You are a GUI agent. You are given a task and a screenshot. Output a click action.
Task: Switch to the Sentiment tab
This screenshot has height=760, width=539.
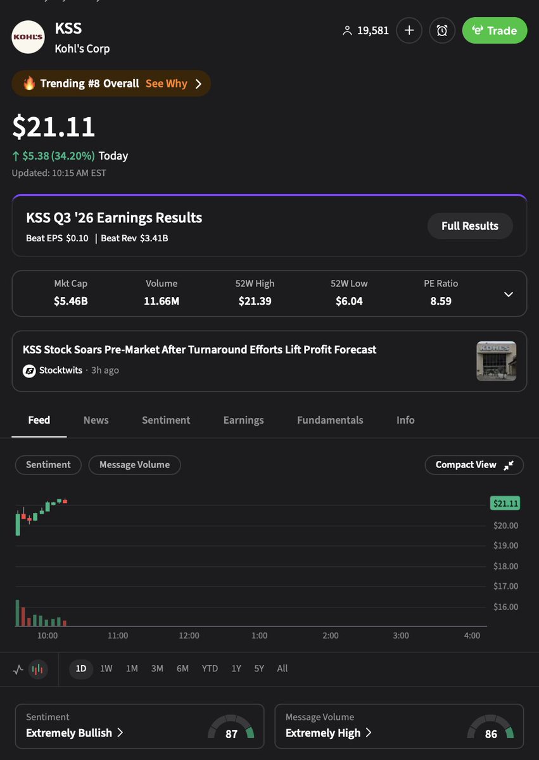(x=166, y=420)
